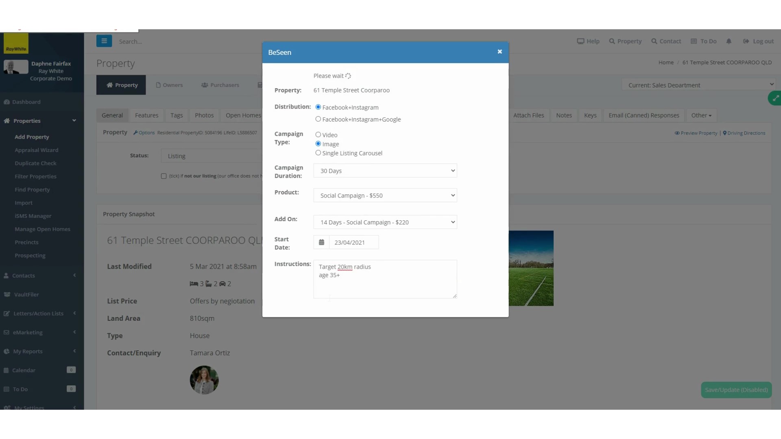The width and height of the screenshot is (781, 439).
Task: Click the notification bell icon
Action: click(x=729, y=41)
